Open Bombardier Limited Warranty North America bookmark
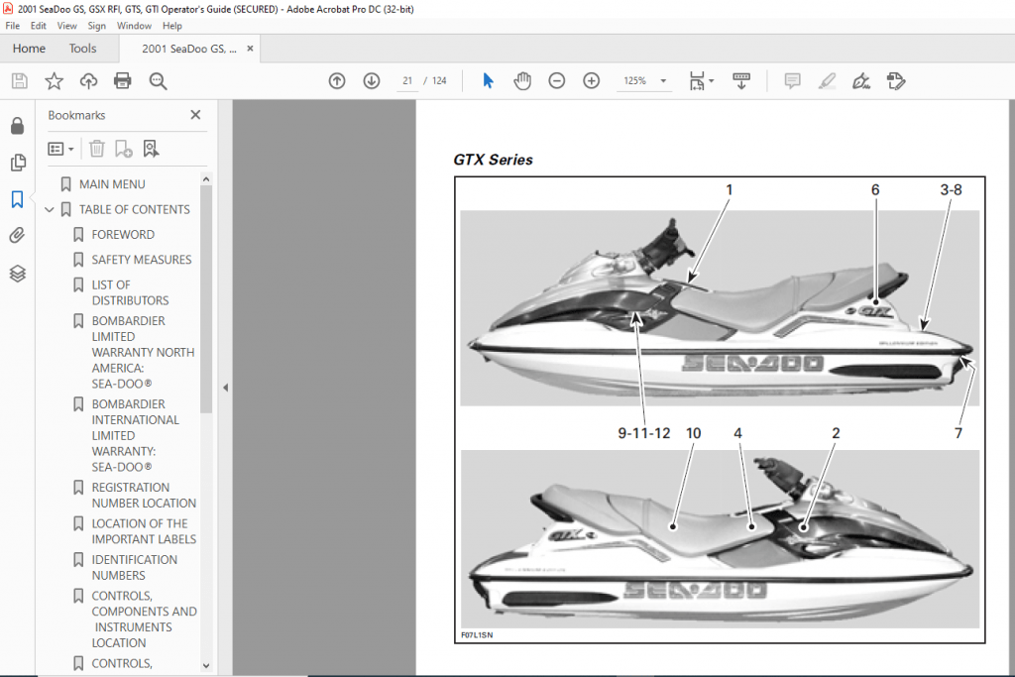Screen dimensions: 1015x677 pos(143,352)
